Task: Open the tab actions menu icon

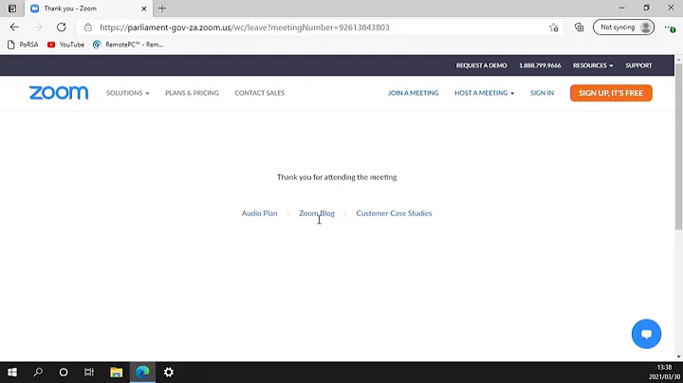Action: 12,9
